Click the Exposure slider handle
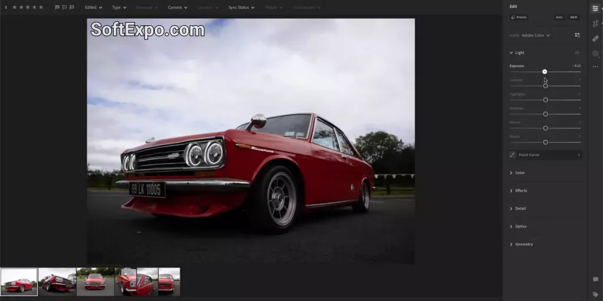 point(545,72)
